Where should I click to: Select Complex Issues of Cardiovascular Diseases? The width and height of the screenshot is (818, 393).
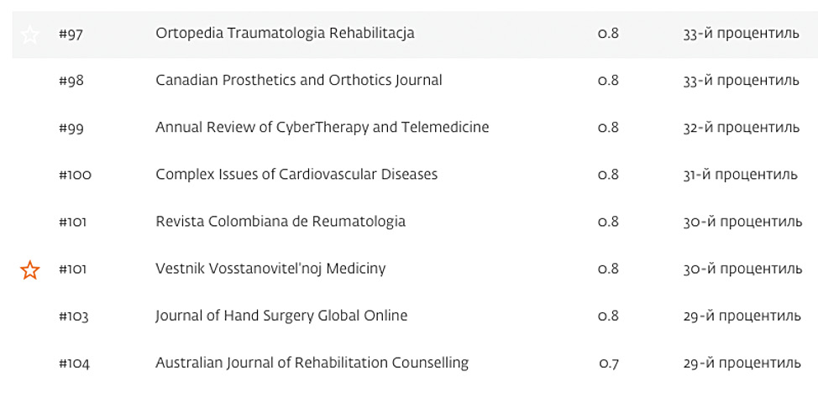coord(296,175)
